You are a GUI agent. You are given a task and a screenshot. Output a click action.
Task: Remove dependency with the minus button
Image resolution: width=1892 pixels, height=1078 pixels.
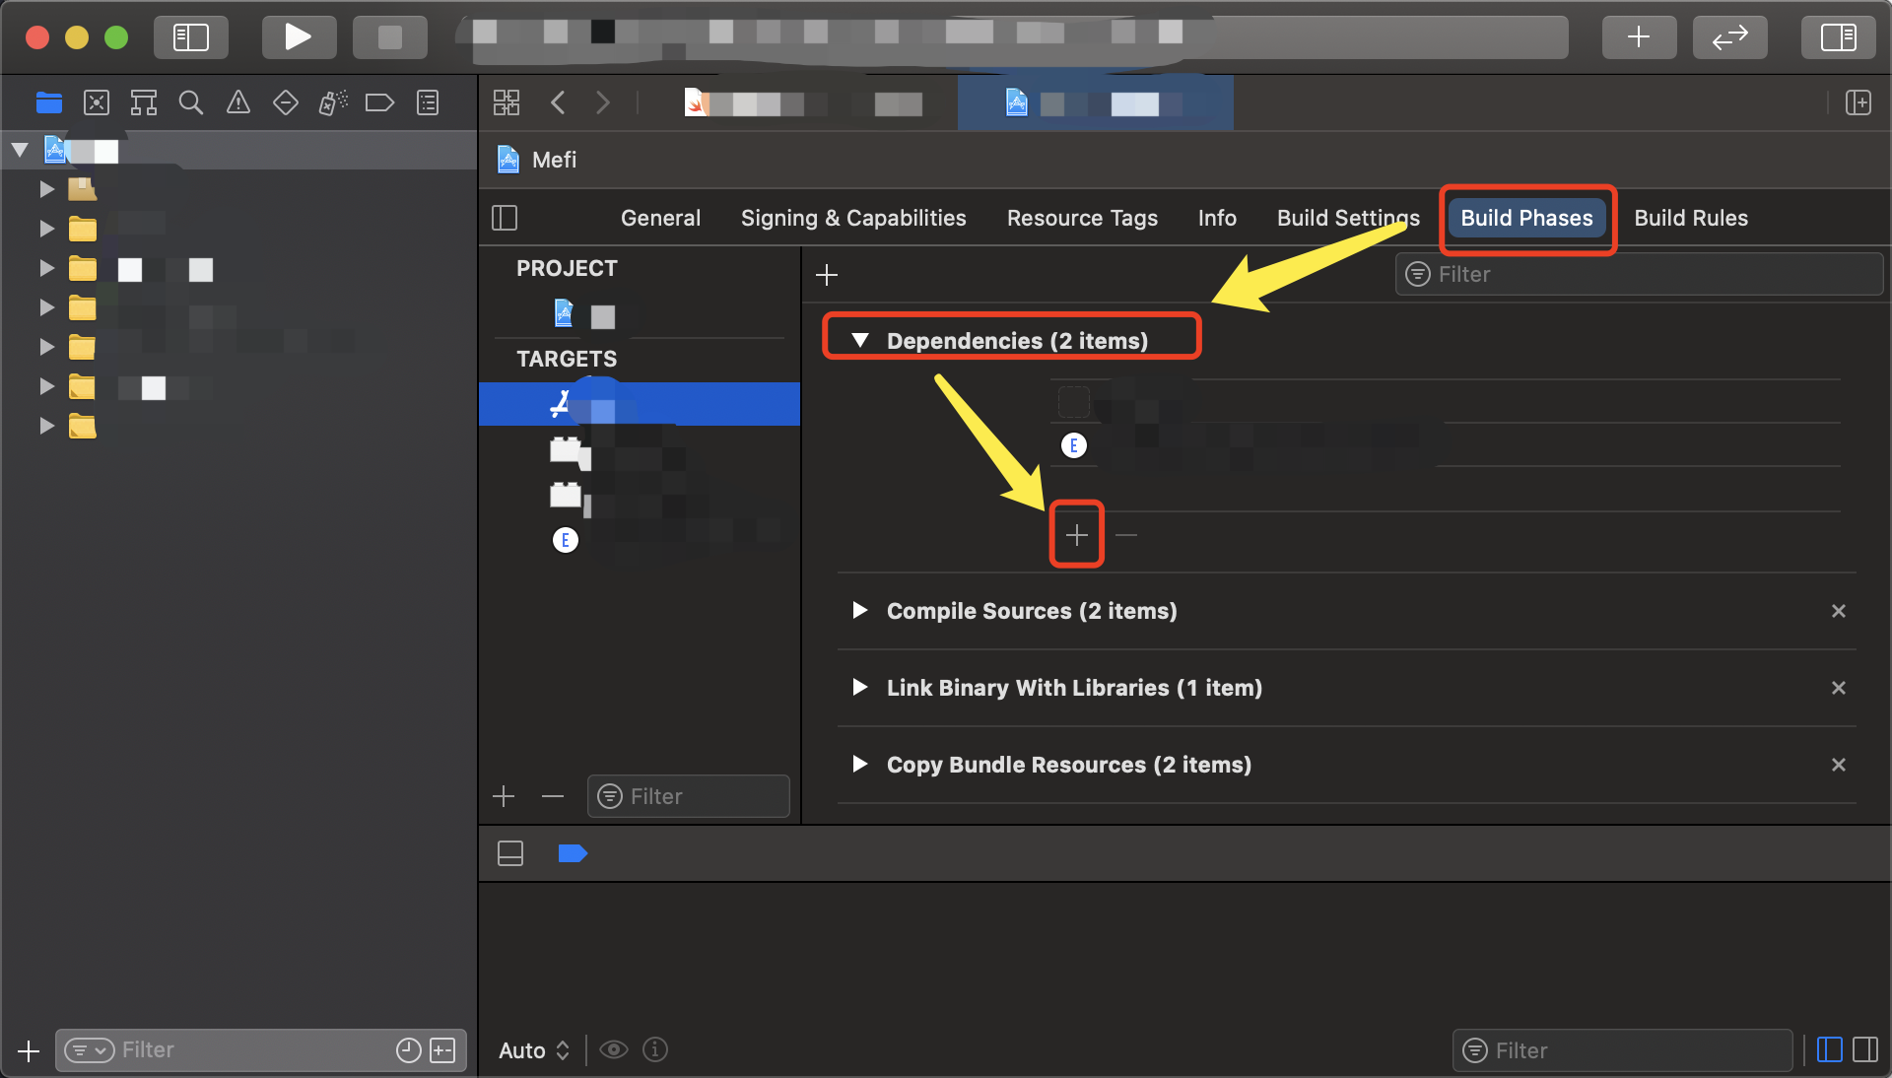1126,535
